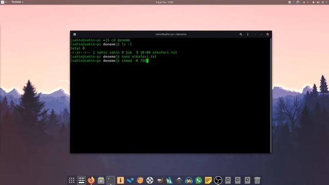Screen dimensions: 329x185
Task: Click the file permissions '-r-xr--r--' text
Action: 81,52
